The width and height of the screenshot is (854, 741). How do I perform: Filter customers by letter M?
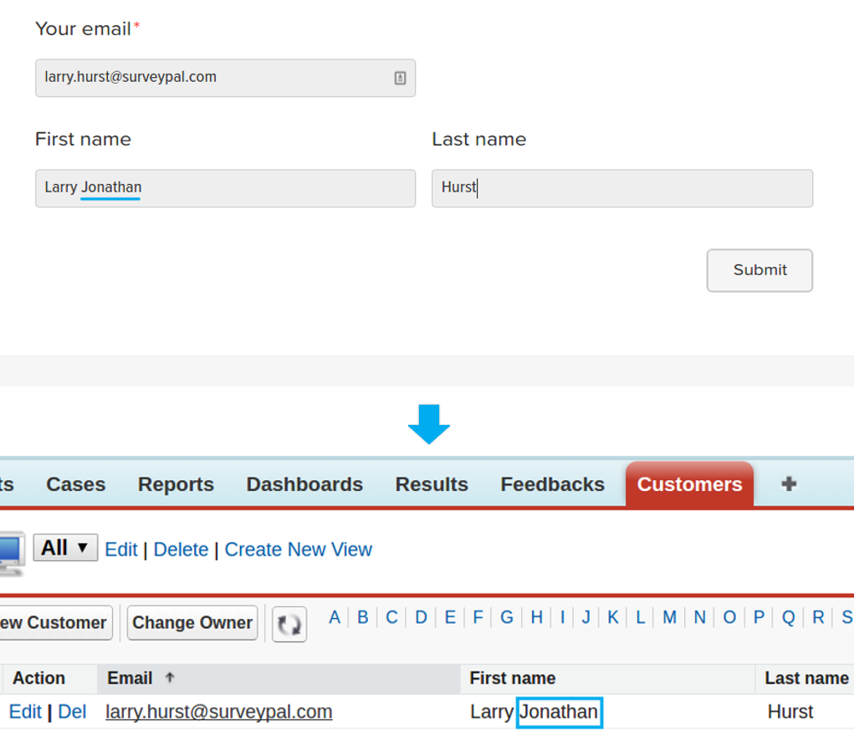coord(669,617)
